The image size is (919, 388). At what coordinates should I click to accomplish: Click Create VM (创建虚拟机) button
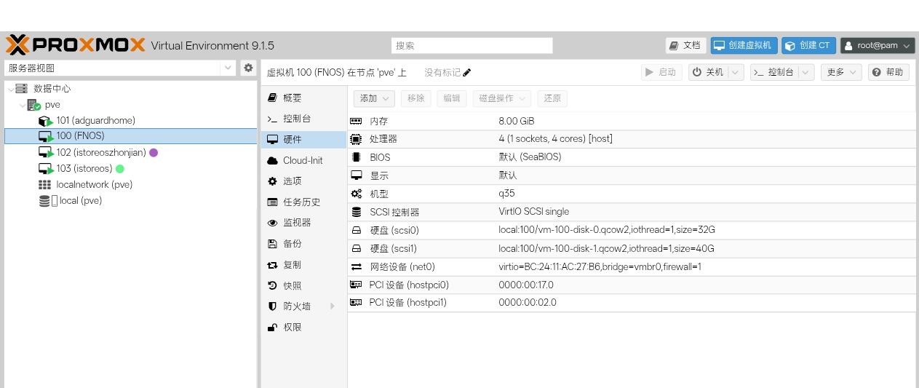[x=744, y=45]
